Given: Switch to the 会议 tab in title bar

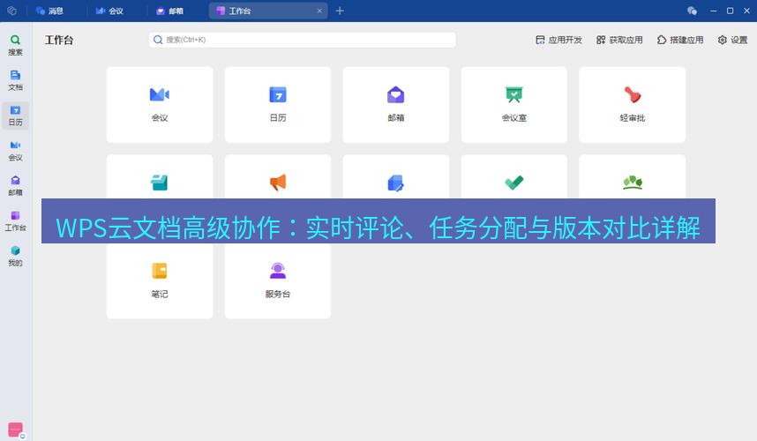Looking at the screenshot, I should 109,11.
